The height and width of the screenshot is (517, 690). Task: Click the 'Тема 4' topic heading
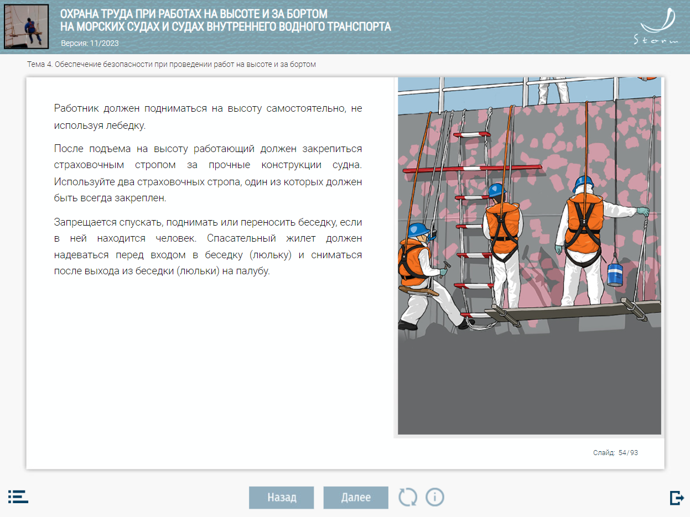coord(172,64)
